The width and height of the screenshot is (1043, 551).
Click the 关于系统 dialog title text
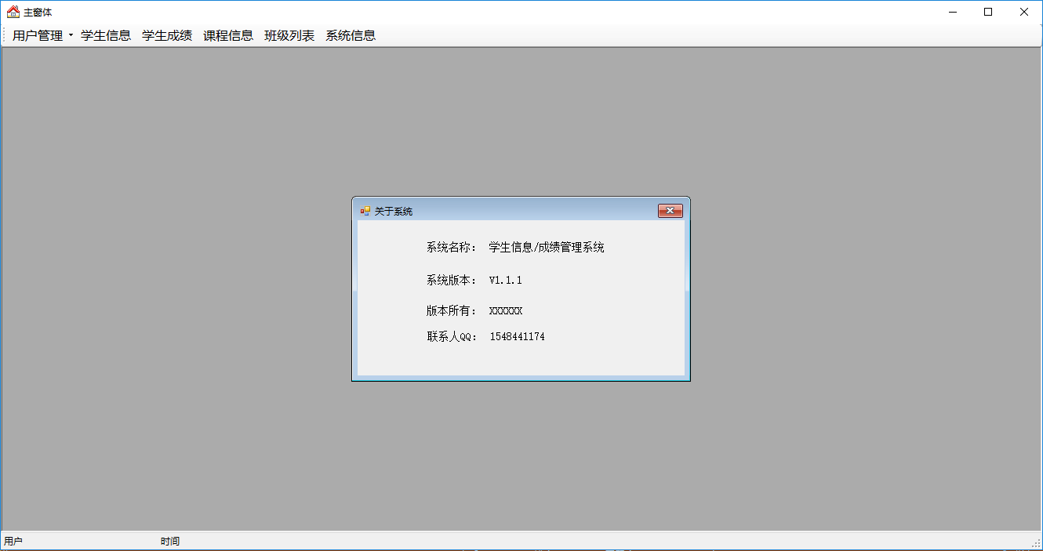[x=394, y=212]
